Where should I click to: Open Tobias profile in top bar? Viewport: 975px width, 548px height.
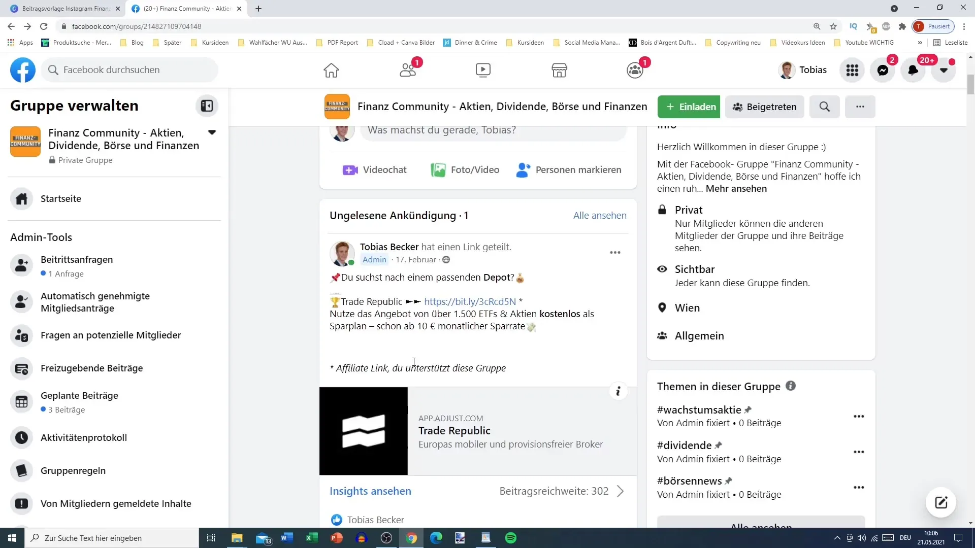click(803, 70)
